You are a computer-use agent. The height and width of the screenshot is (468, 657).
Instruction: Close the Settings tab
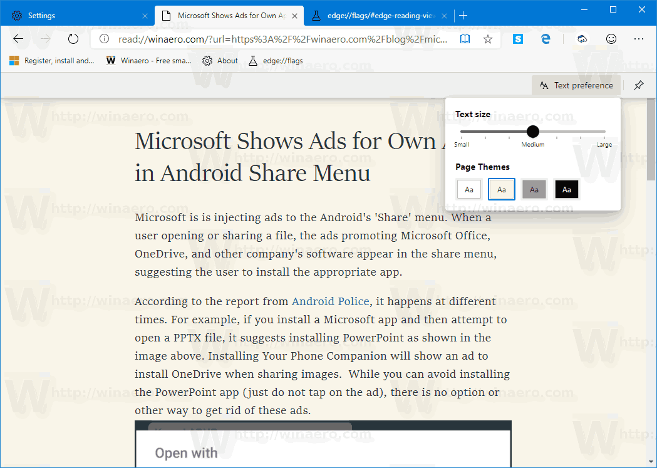click(145, 16)
